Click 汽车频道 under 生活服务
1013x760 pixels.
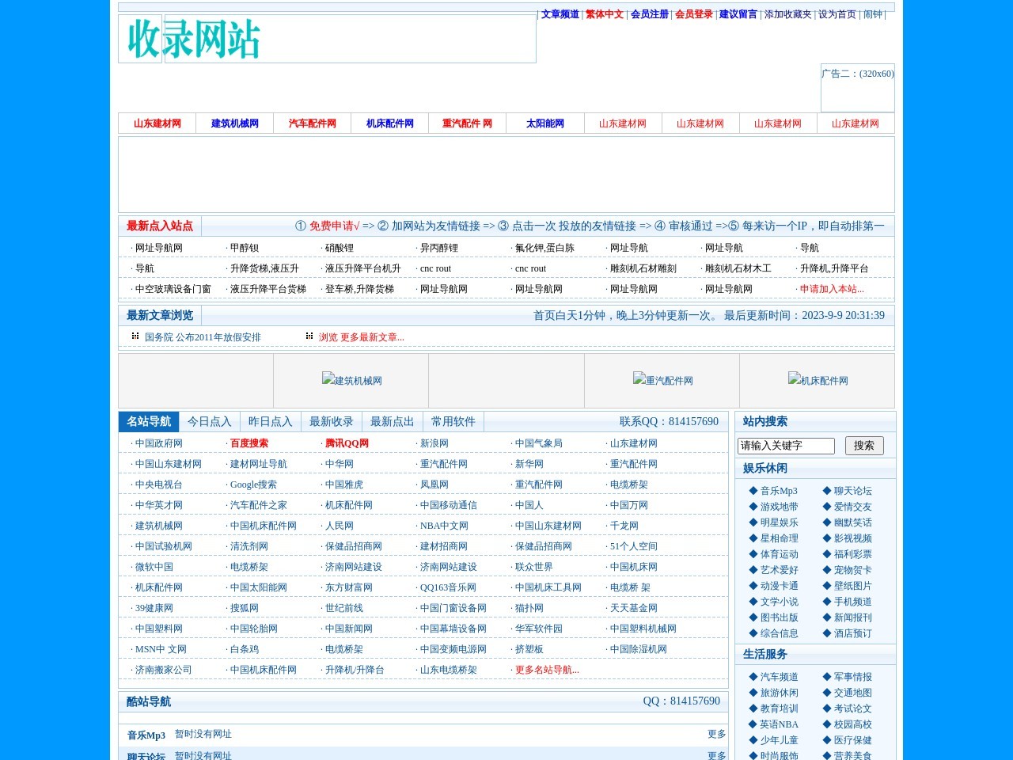pos(780,677)
